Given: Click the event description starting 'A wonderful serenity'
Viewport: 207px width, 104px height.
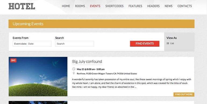Looking at the screenshot, I should (x=132, y=83).
